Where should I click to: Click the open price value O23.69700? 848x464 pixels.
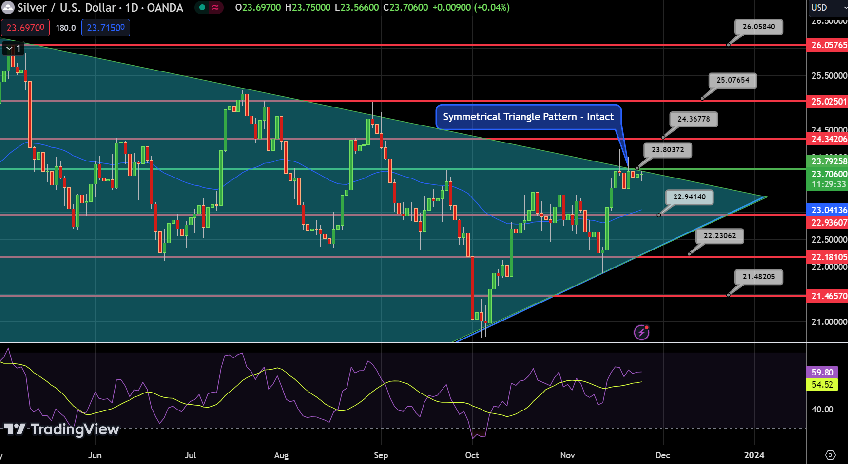(x=258, y=8)
